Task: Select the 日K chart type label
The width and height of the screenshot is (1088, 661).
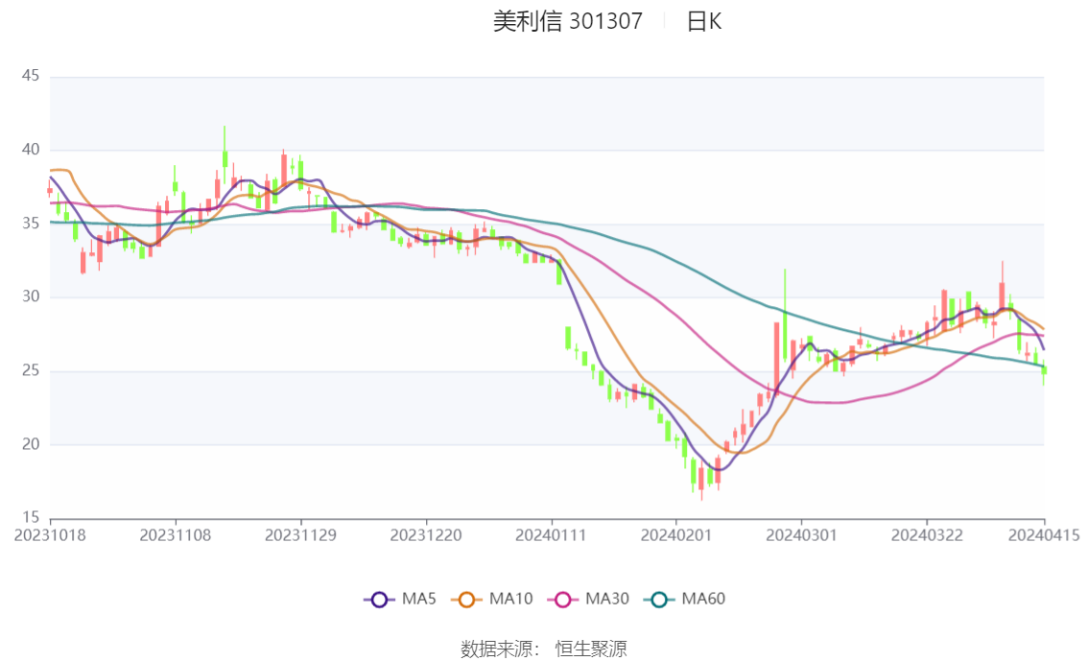Action: (x=703, y=21)
